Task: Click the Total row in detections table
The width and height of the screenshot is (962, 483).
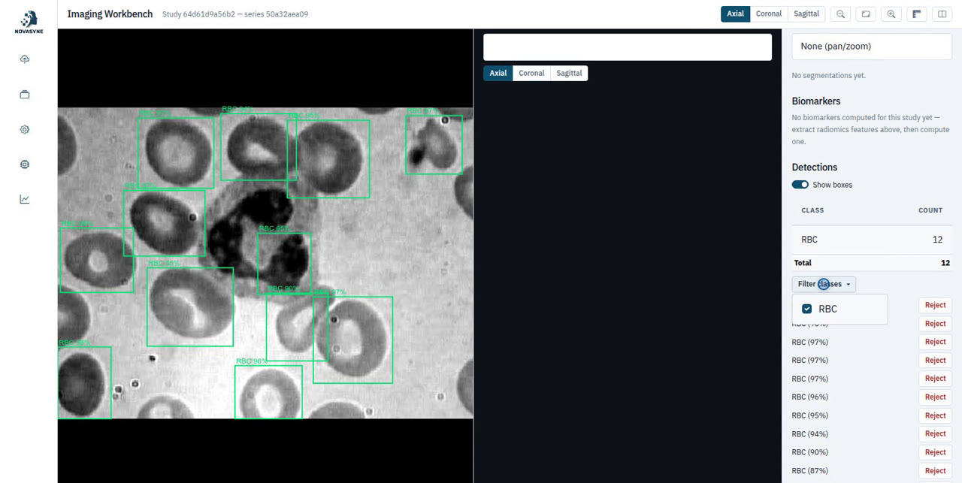Action: click(x=872, y=263)
